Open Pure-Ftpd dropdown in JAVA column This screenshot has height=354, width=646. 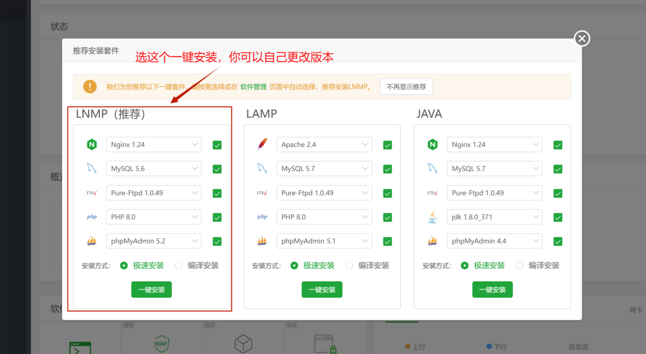pos(495,193)
